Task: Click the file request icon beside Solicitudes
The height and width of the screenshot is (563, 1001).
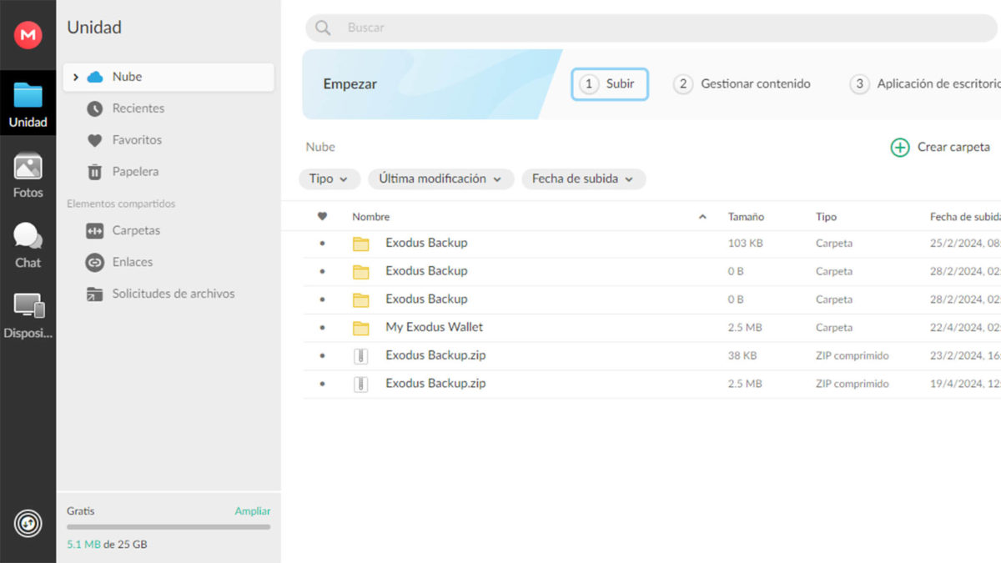Action: pos(95,294)
